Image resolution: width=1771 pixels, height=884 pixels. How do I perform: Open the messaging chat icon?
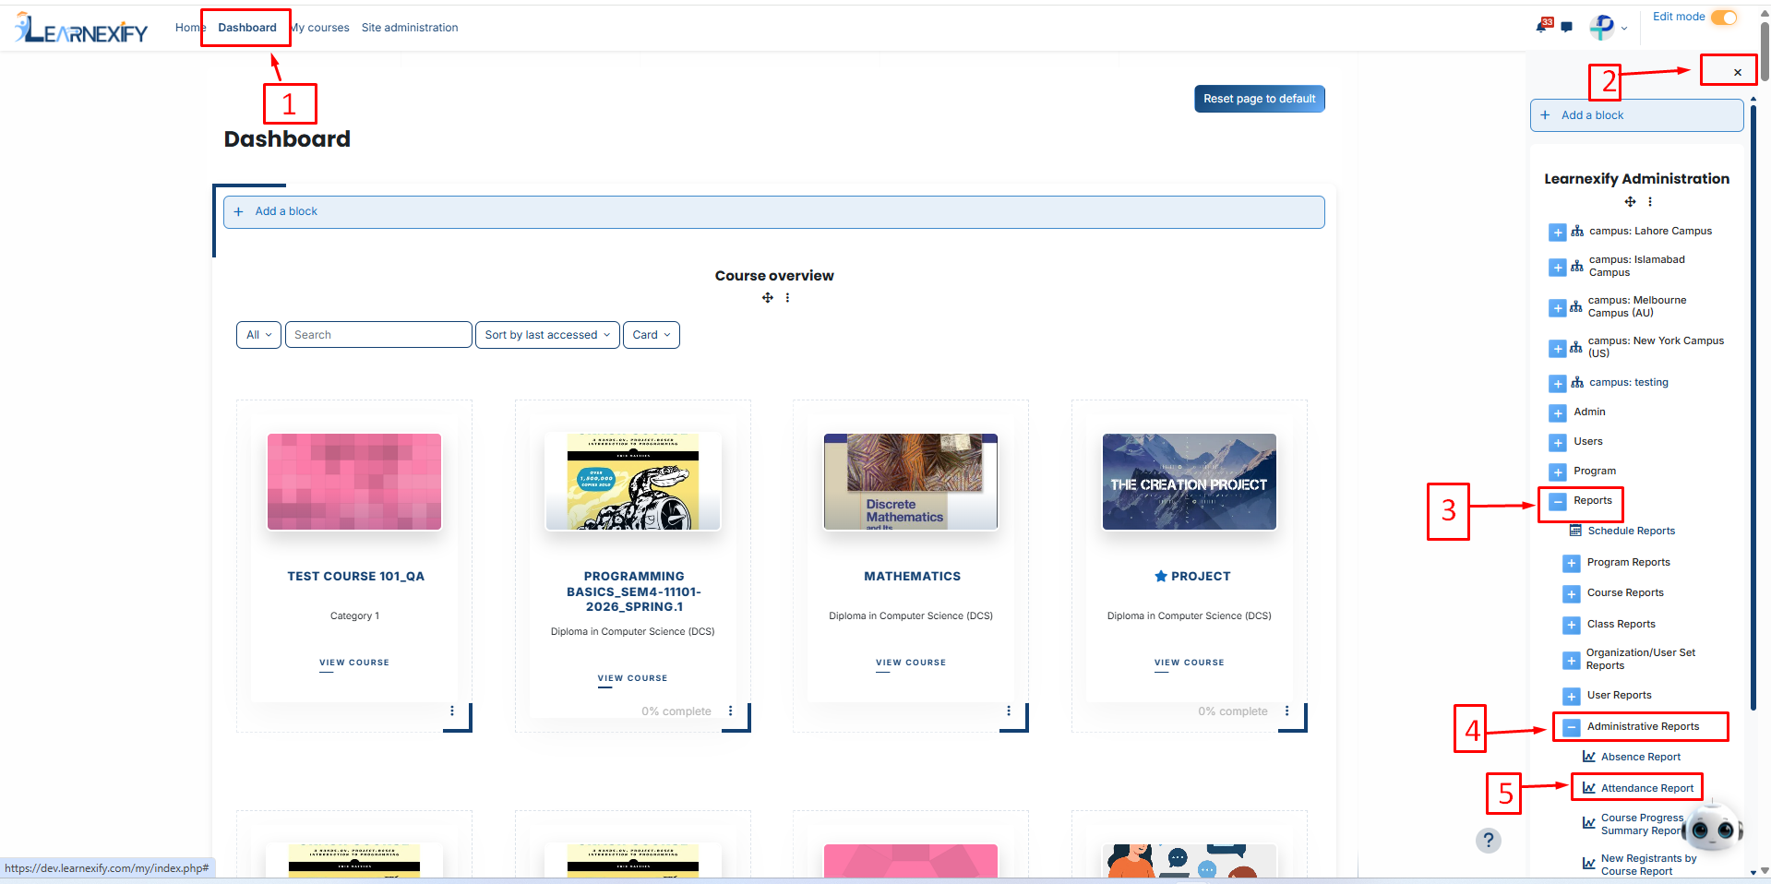click(x=1566, y=28)
